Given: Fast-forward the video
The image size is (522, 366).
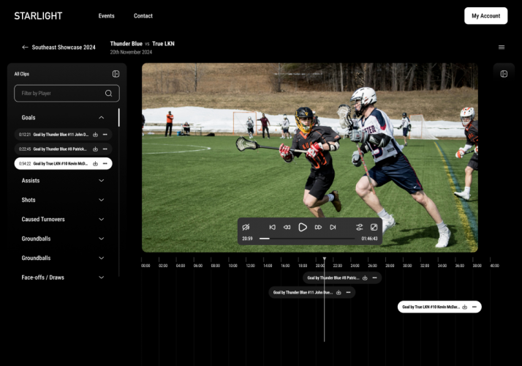Looking at the screenshot, I should 318,227.
